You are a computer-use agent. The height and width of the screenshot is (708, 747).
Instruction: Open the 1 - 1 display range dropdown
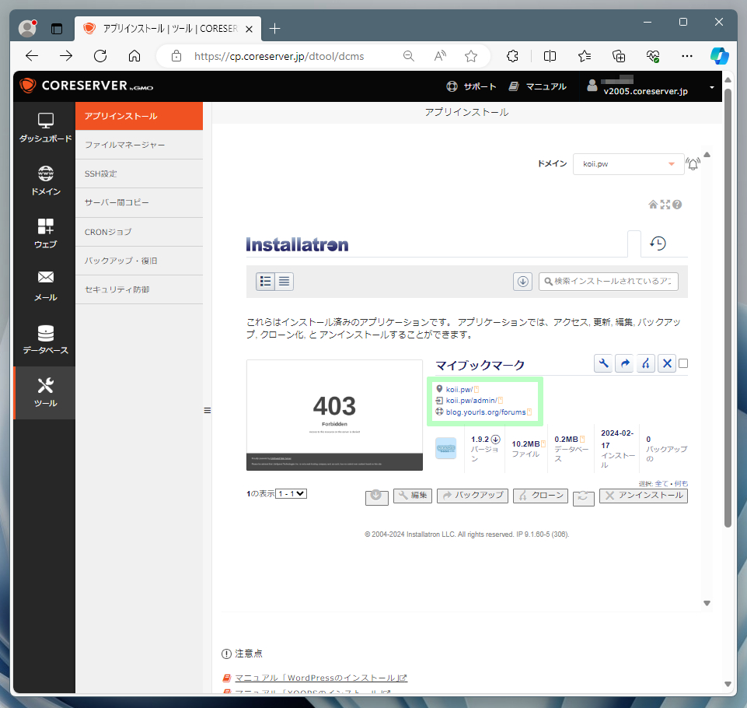coord(291,493)
